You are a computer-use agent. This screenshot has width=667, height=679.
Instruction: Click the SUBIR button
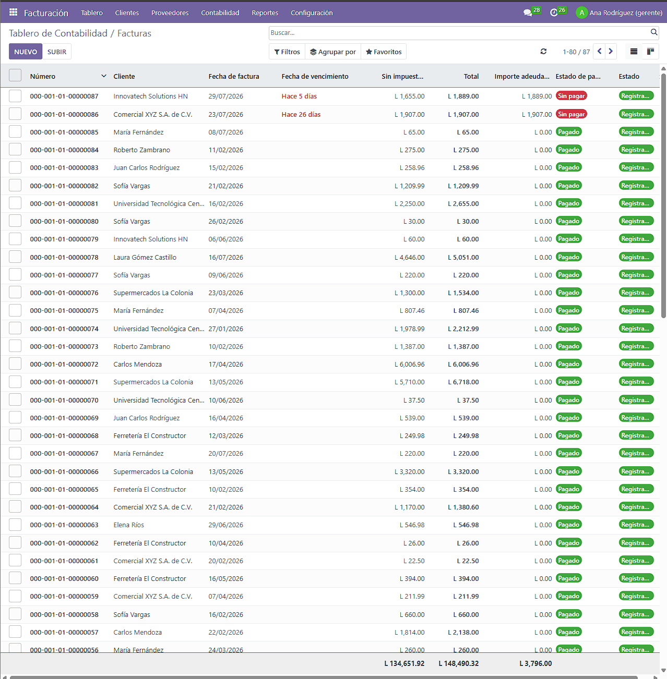[57, 52]
